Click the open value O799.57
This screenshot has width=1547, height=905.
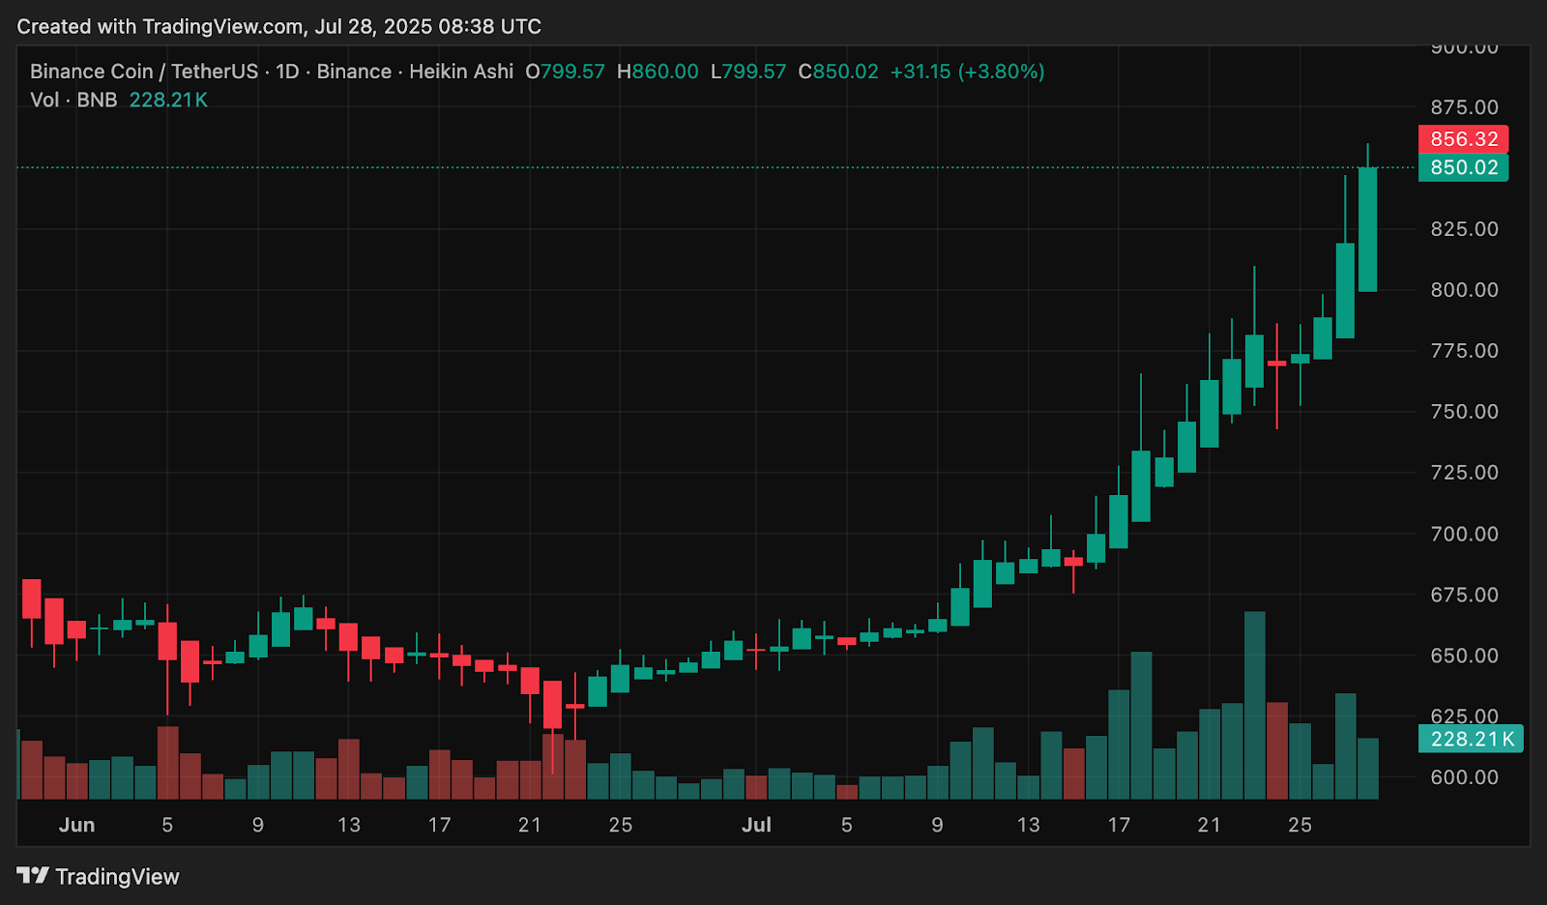tap(565, 72)
